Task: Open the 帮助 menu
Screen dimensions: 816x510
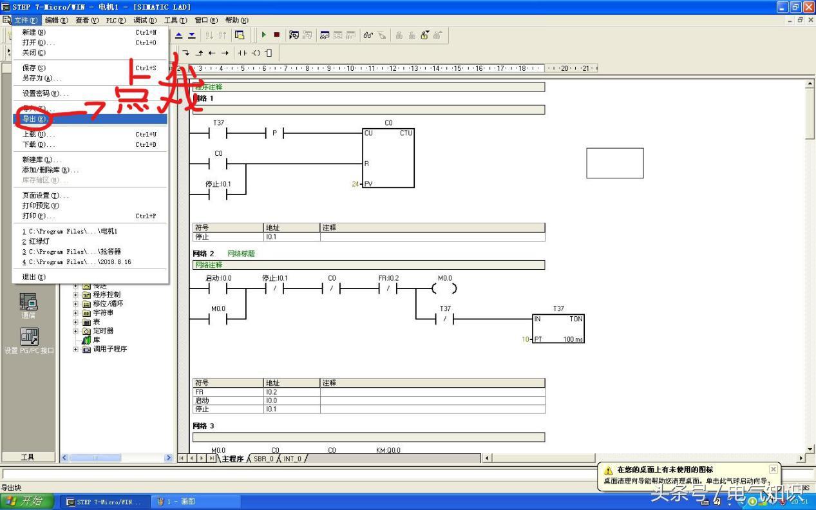Action: tap(237, 20)
